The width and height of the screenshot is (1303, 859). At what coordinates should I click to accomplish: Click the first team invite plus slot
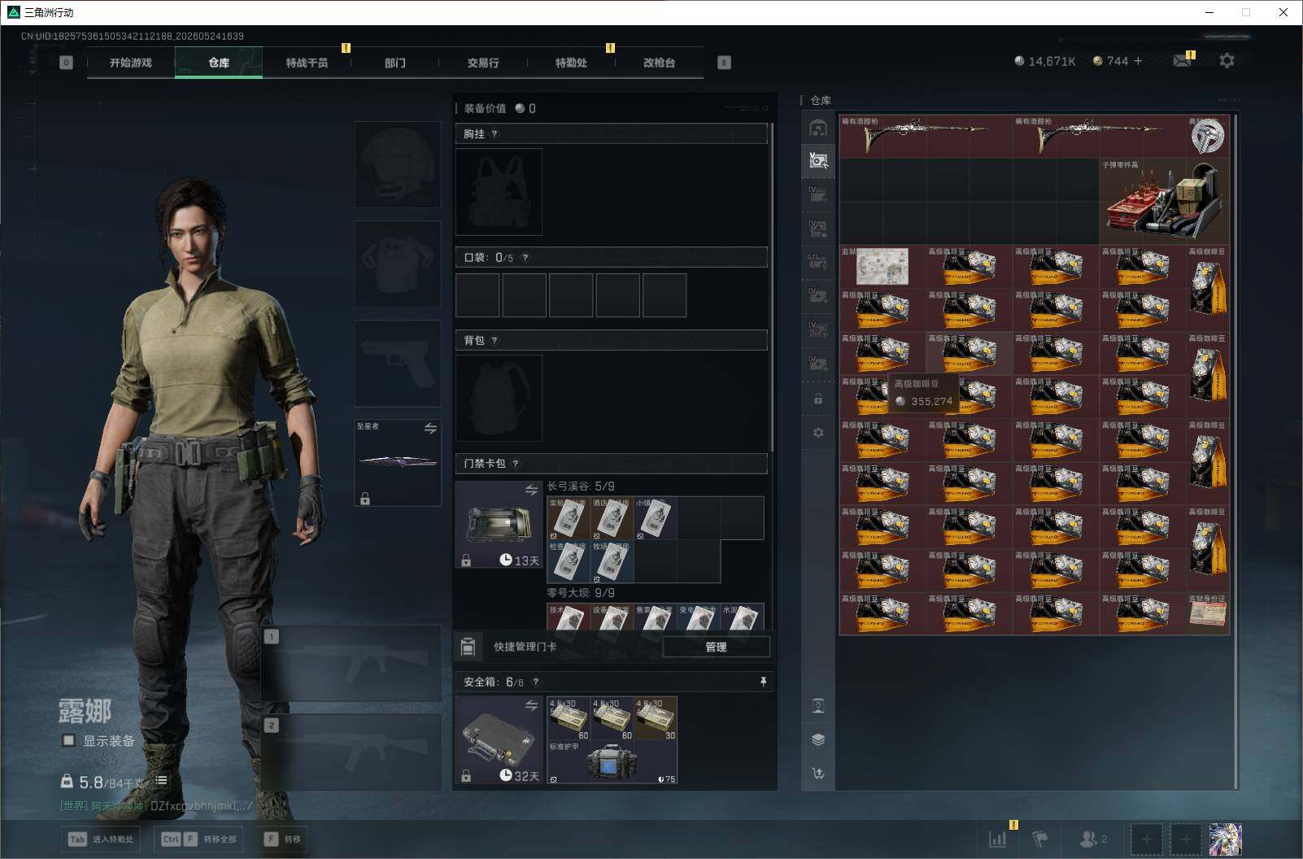[x=1146, y=839]
